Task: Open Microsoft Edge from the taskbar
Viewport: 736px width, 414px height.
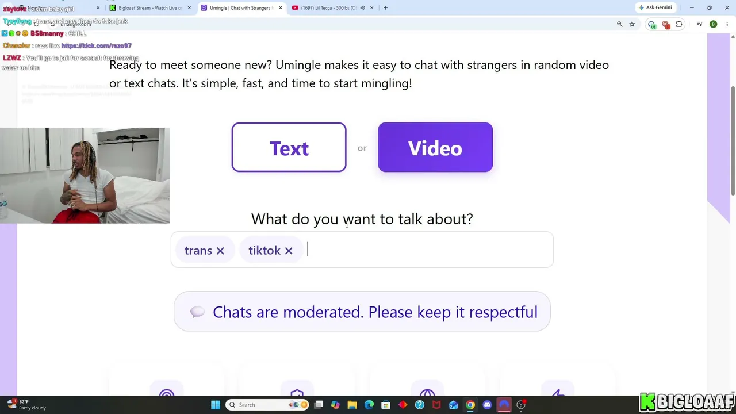Action: pos(369,405)
